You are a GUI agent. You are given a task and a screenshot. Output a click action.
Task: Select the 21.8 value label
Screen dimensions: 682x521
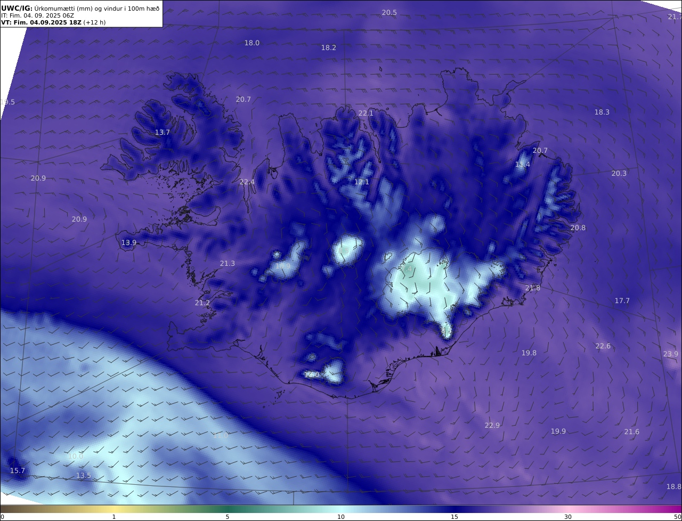tap(533, 288)
